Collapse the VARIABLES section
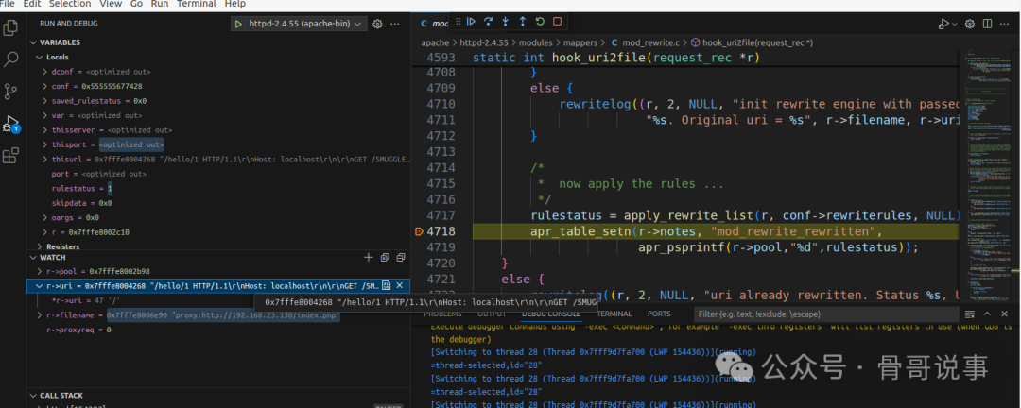Screen dimensions: 1021x408 [34, 42]
